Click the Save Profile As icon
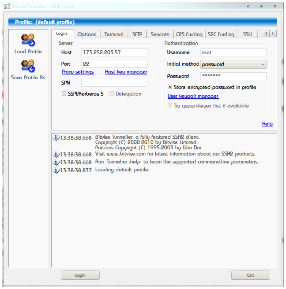Viewport: 286px width, 289px height. pyautogui.click(x=28, y=66)
